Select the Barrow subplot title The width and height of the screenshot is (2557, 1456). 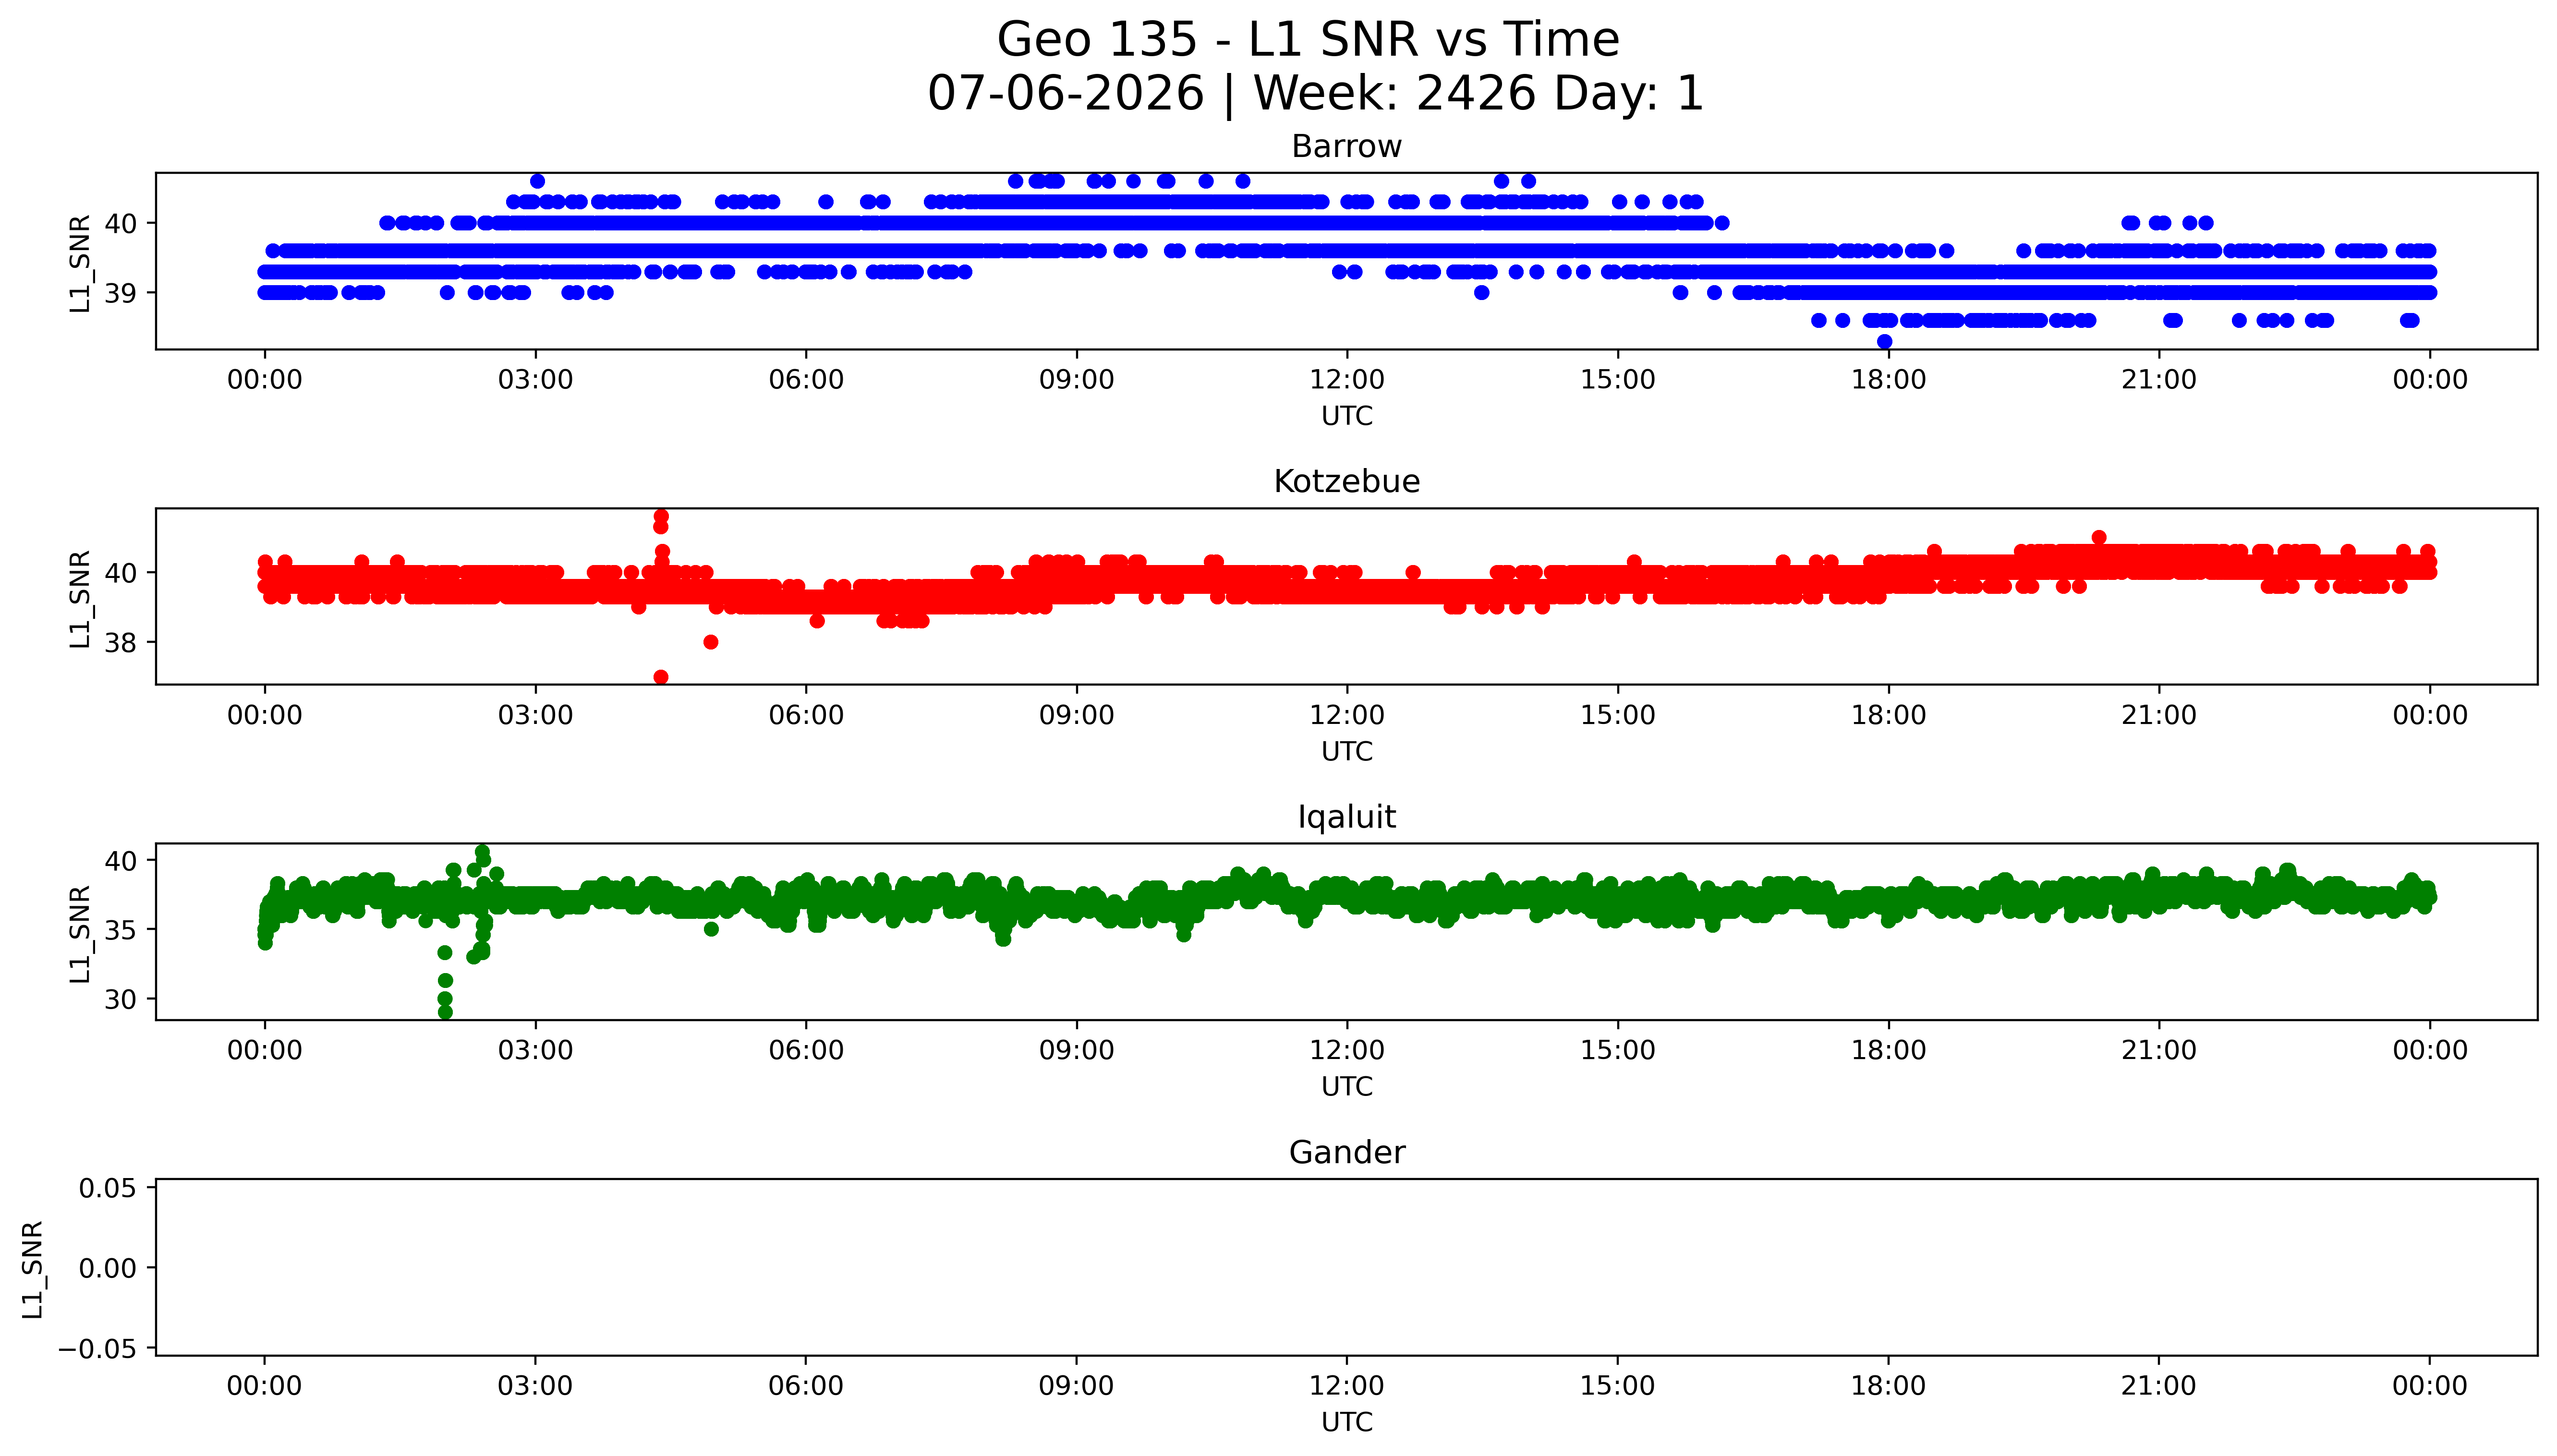1346,147
